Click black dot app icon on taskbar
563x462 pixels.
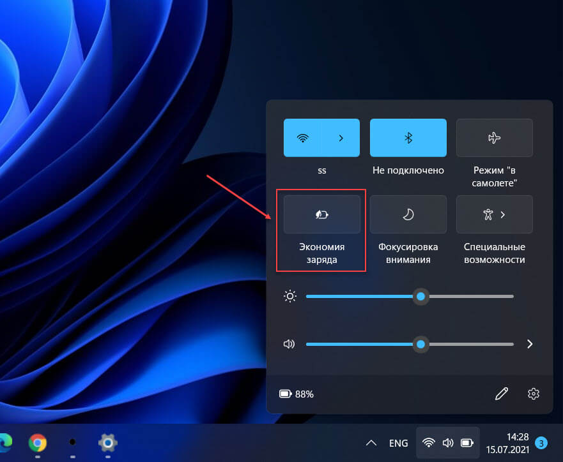pyautogui.click(x=72, y=442)
